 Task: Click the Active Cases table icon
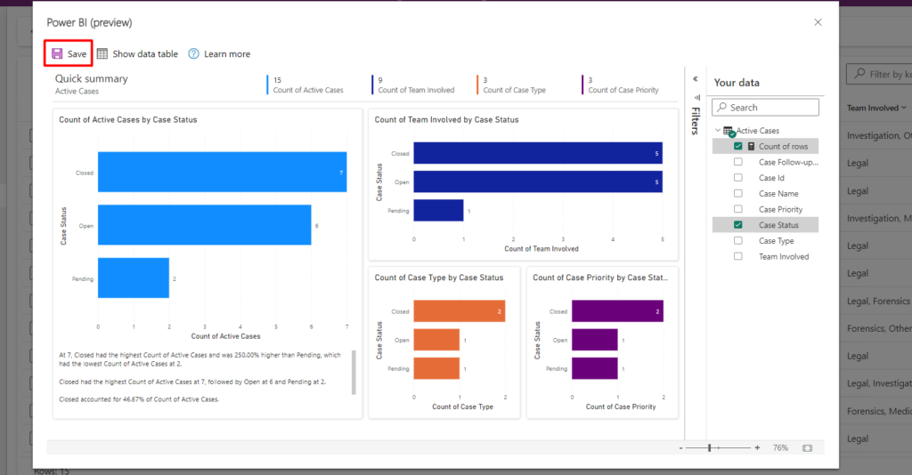729,132
